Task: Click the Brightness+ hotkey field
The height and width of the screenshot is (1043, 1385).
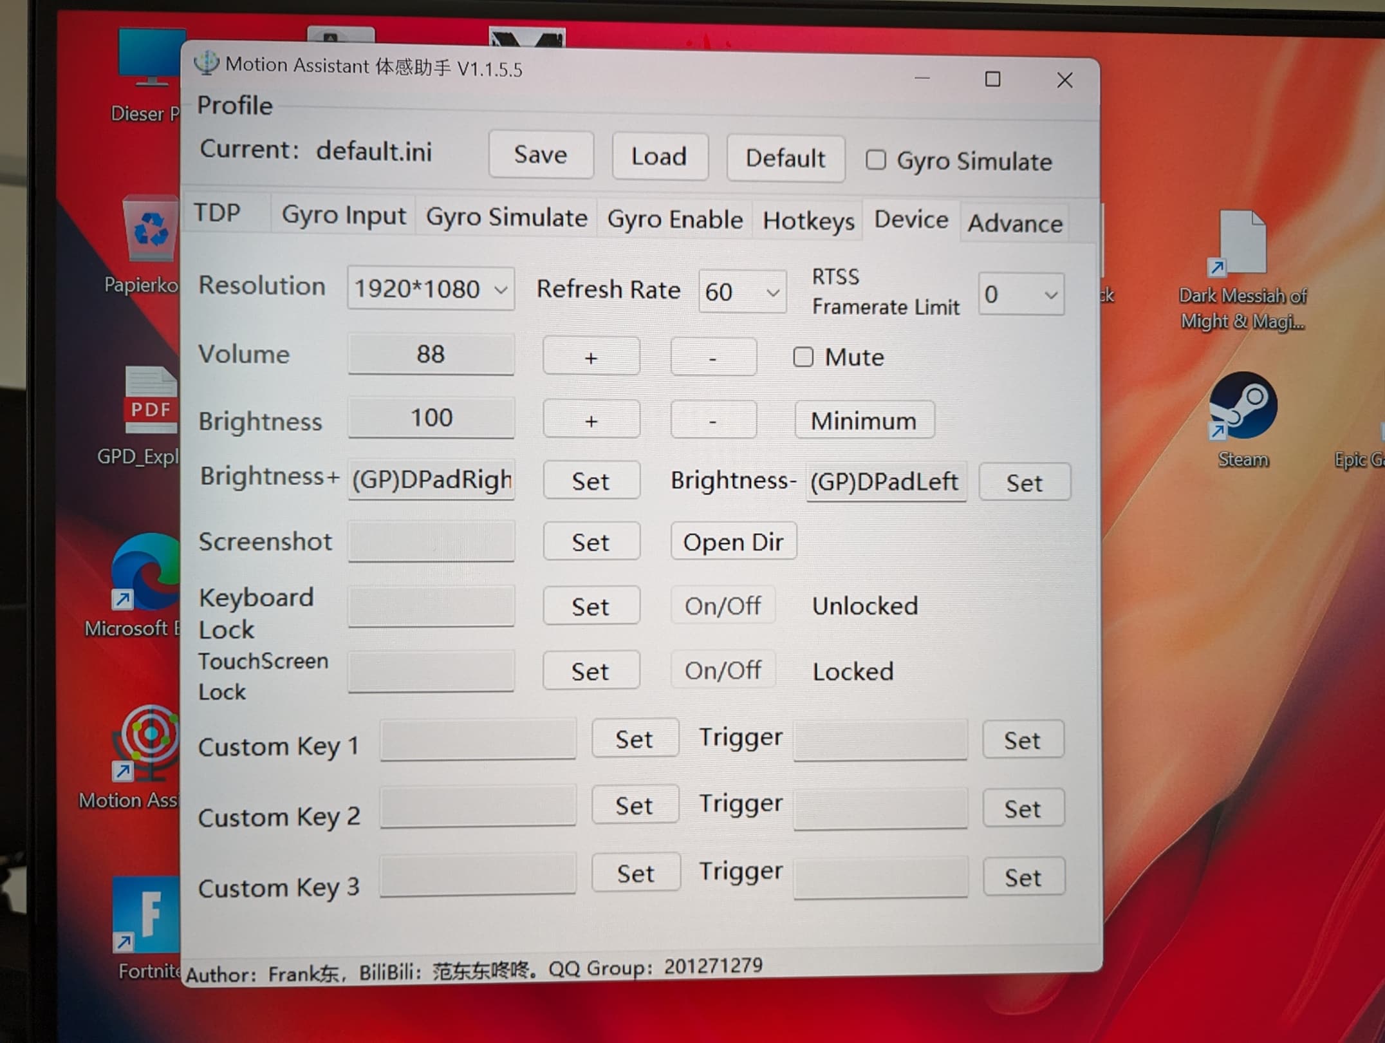Action: click(x=431, y=479)
